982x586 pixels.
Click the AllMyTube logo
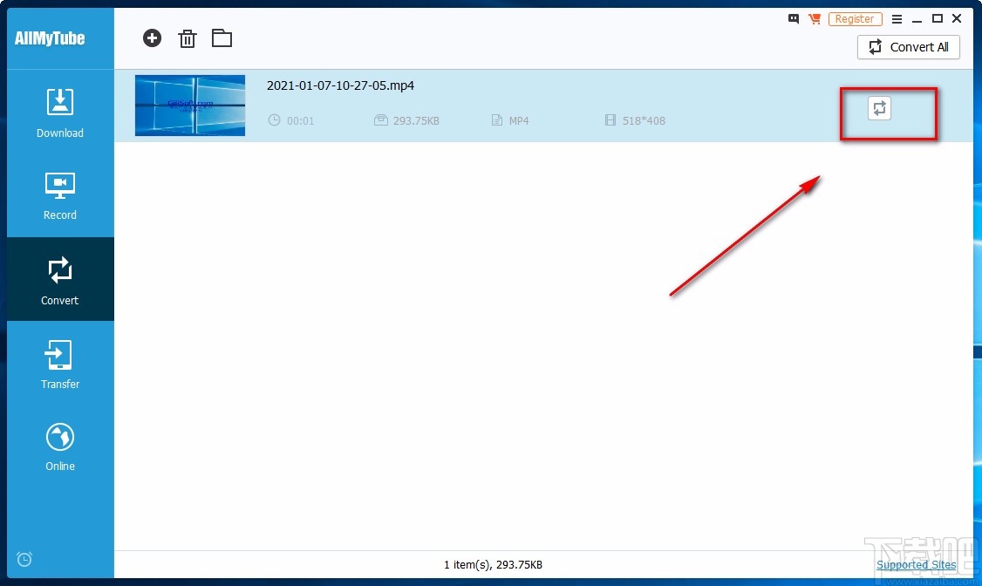50,38
